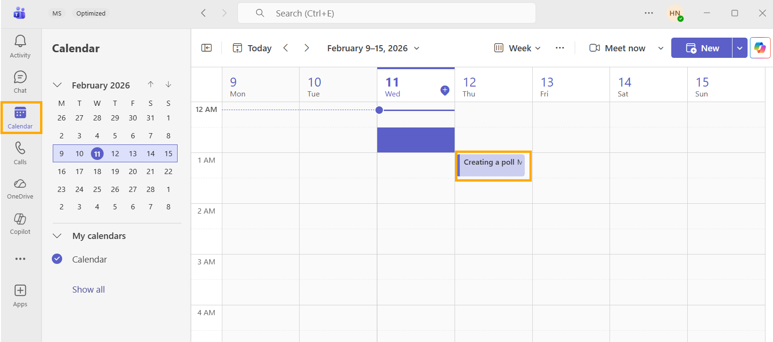Go back using the back arrow
Viewport: 773px width, 342px height.
point(203,13)
